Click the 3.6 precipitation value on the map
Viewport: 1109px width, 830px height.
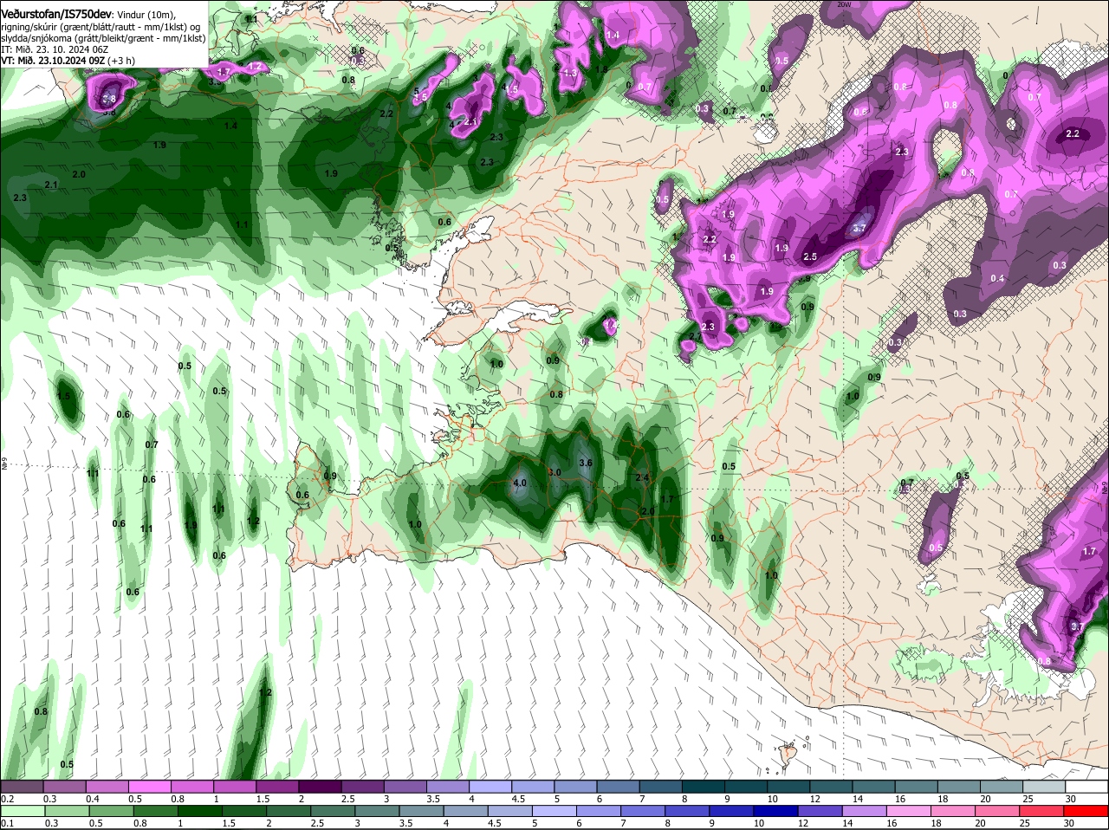tap(586, 463)
